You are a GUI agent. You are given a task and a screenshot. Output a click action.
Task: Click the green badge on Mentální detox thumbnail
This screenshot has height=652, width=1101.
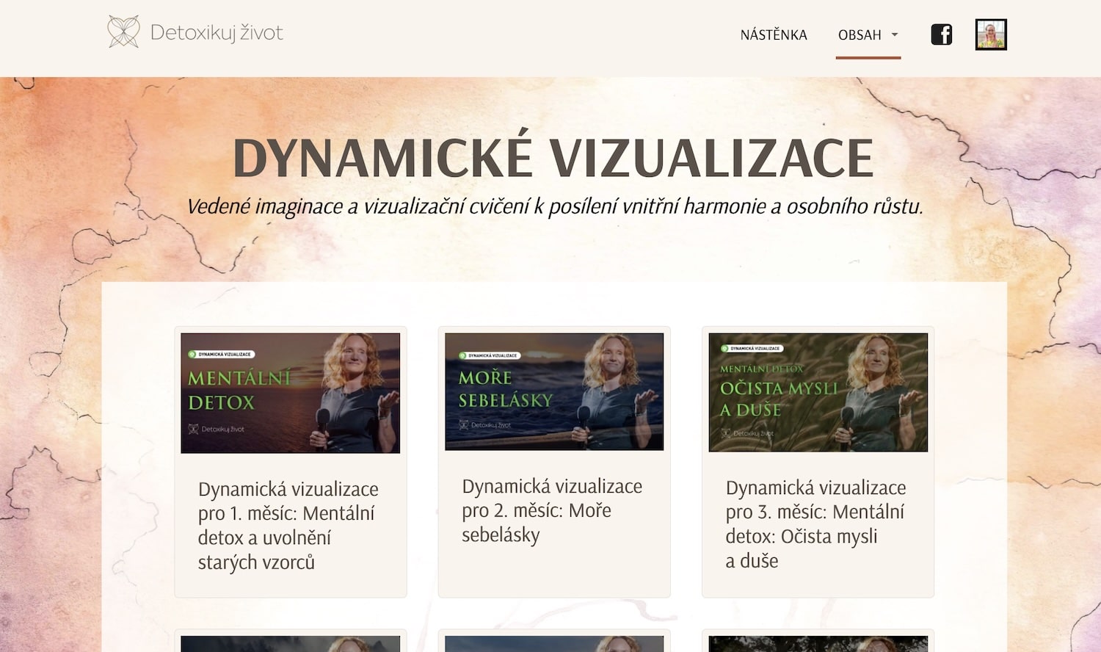click(221, 354)
